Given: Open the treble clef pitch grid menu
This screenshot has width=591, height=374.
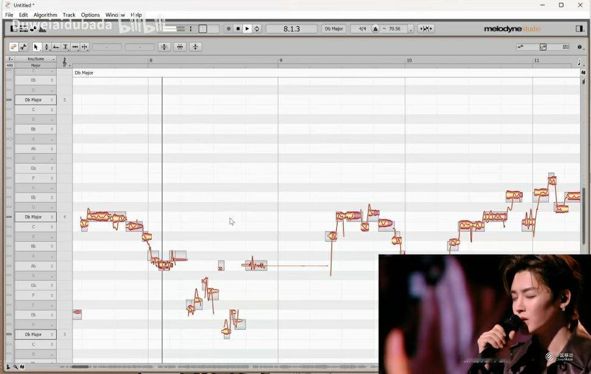Looking at the screenshot, I should point(65,62).
